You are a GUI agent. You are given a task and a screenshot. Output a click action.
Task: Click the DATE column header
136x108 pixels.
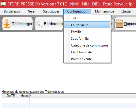coord(11,96)
